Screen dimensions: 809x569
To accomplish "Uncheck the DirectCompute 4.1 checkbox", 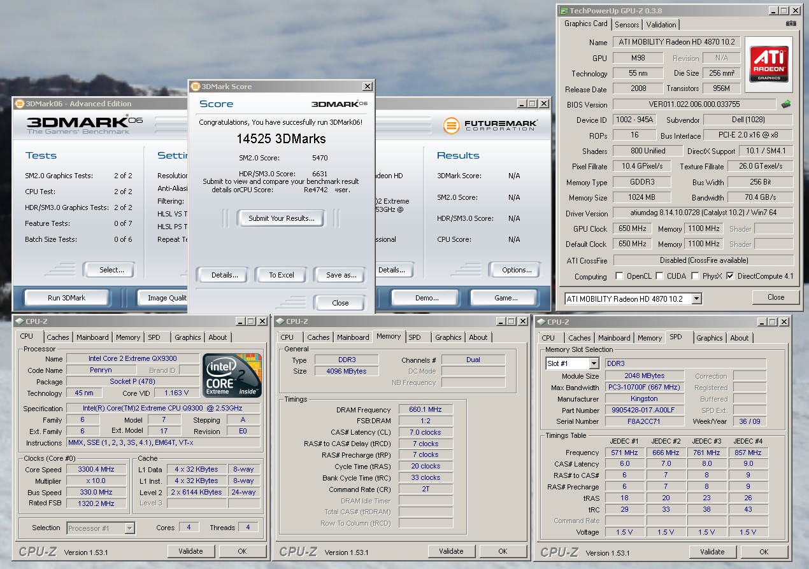I will click(730, 276).
